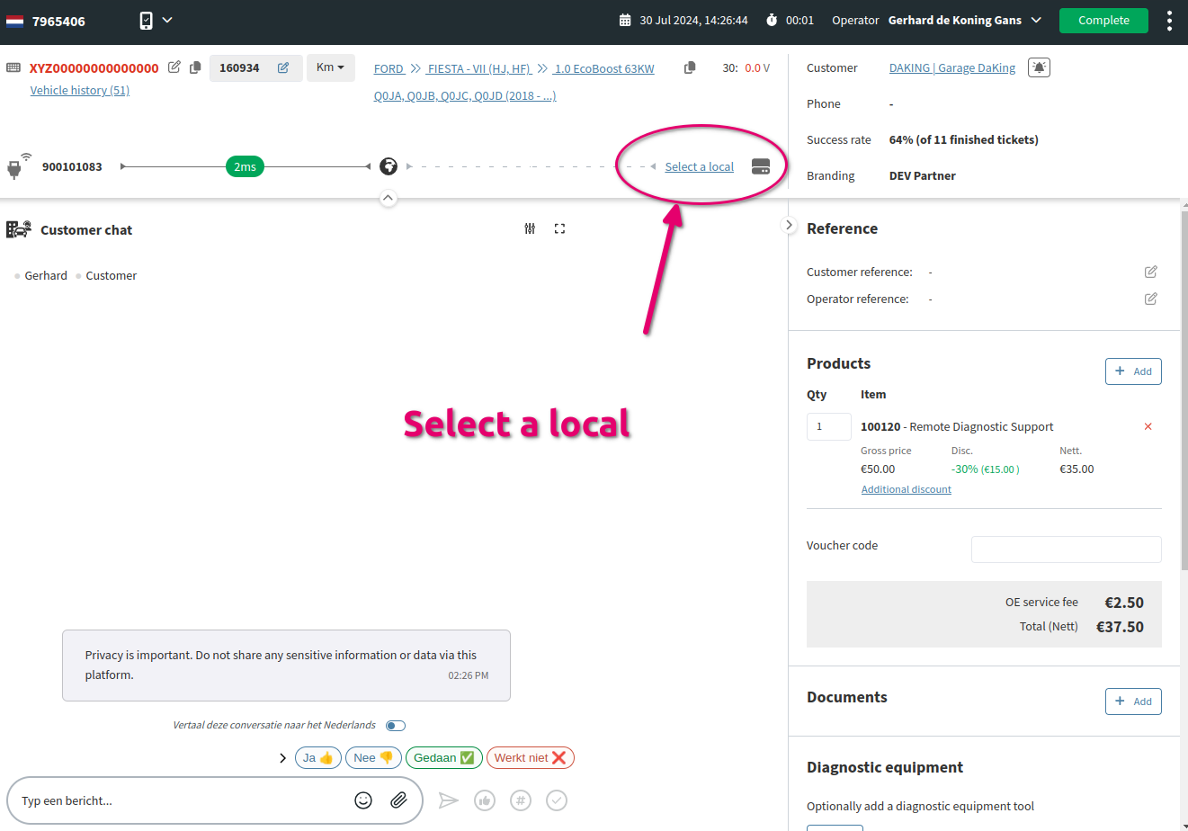1188x831 pixels.
Task: Expand the chat to fullscreen
Action: (x=559, y=228)
